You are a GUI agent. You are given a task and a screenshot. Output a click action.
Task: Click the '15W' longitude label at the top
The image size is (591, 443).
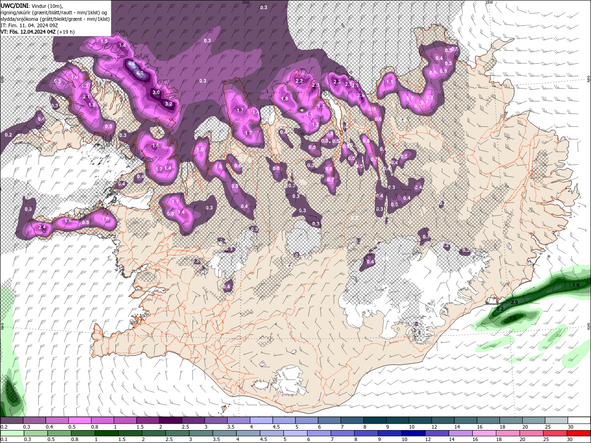489,2
